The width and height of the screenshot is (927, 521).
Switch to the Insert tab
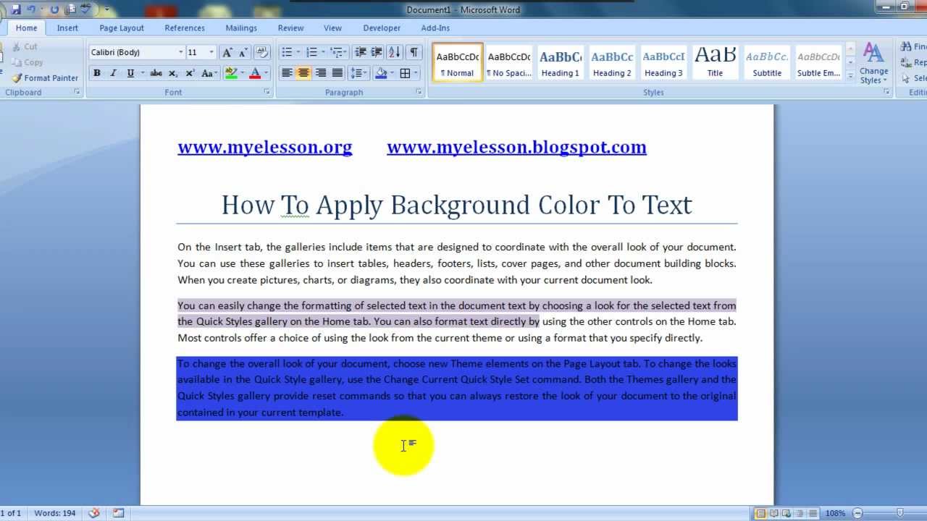pyautogui.click(x=67, y=27)
